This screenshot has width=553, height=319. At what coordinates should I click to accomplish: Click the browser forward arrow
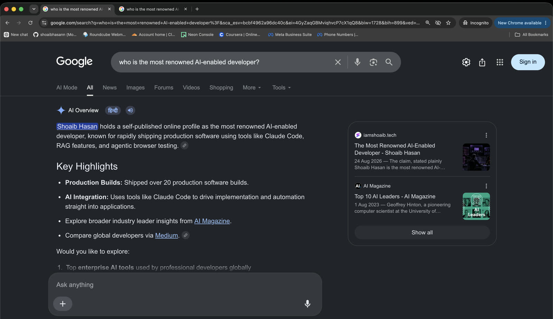pyautogui.click(x=19, y=23)
